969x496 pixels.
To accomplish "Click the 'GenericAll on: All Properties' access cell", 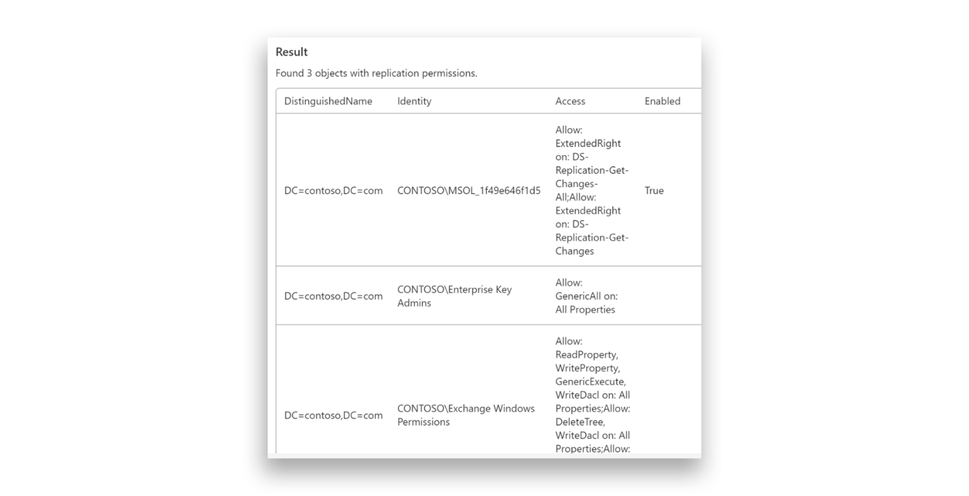I will [586, 296].
